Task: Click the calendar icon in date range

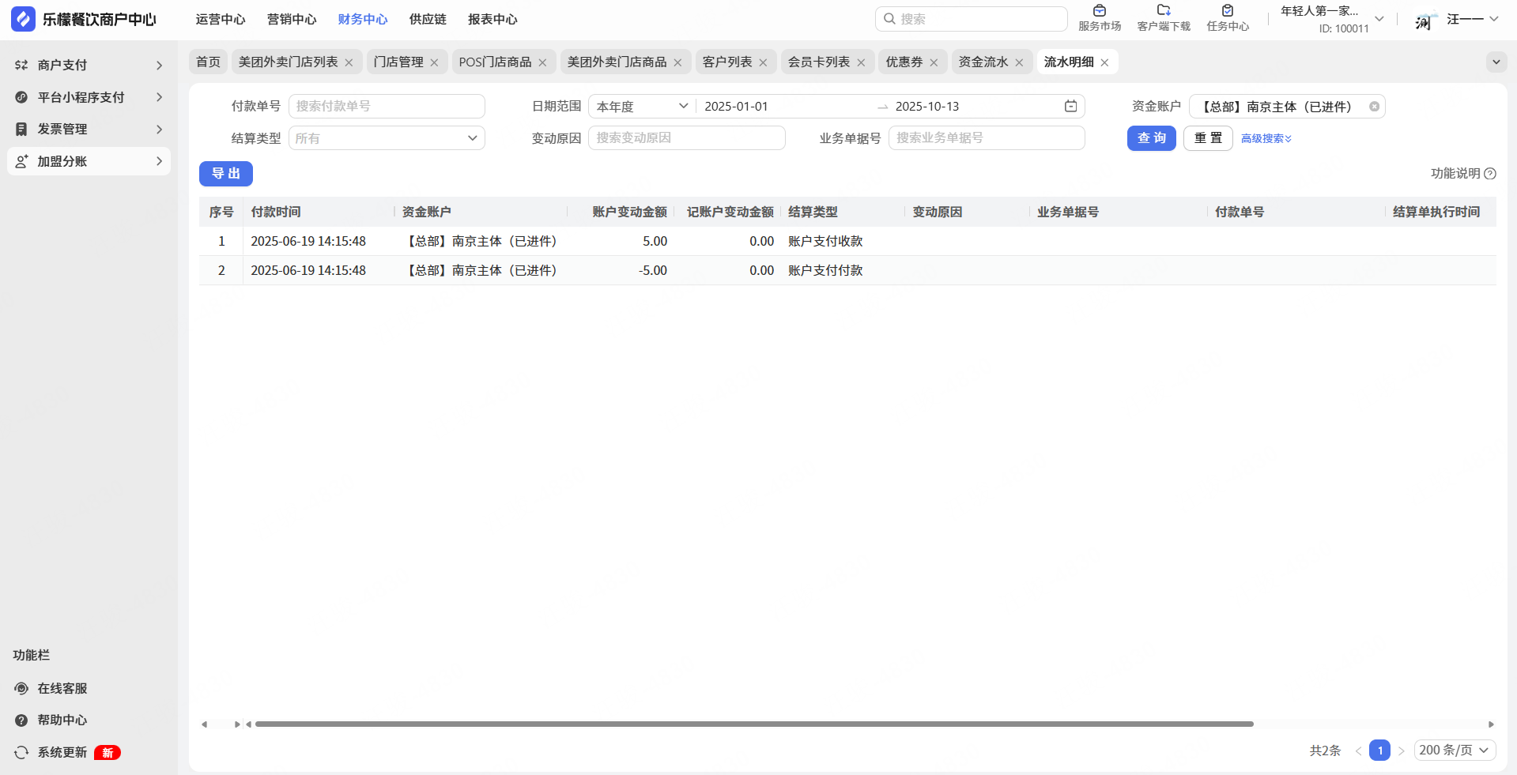Action: click(x=1070, y=106)
